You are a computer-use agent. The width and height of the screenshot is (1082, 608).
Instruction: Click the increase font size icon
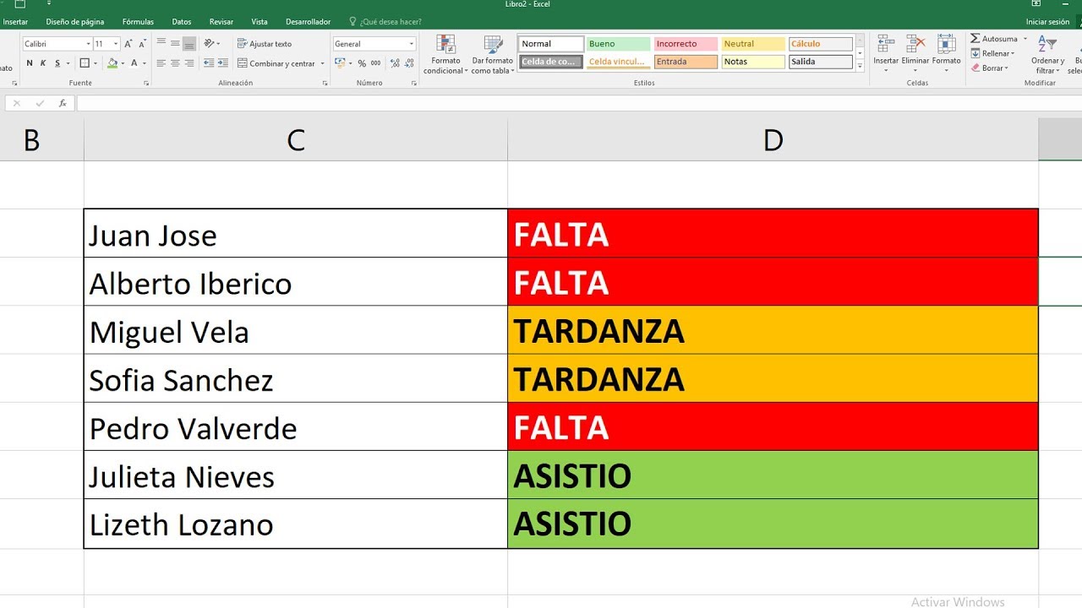coord(128,44)
